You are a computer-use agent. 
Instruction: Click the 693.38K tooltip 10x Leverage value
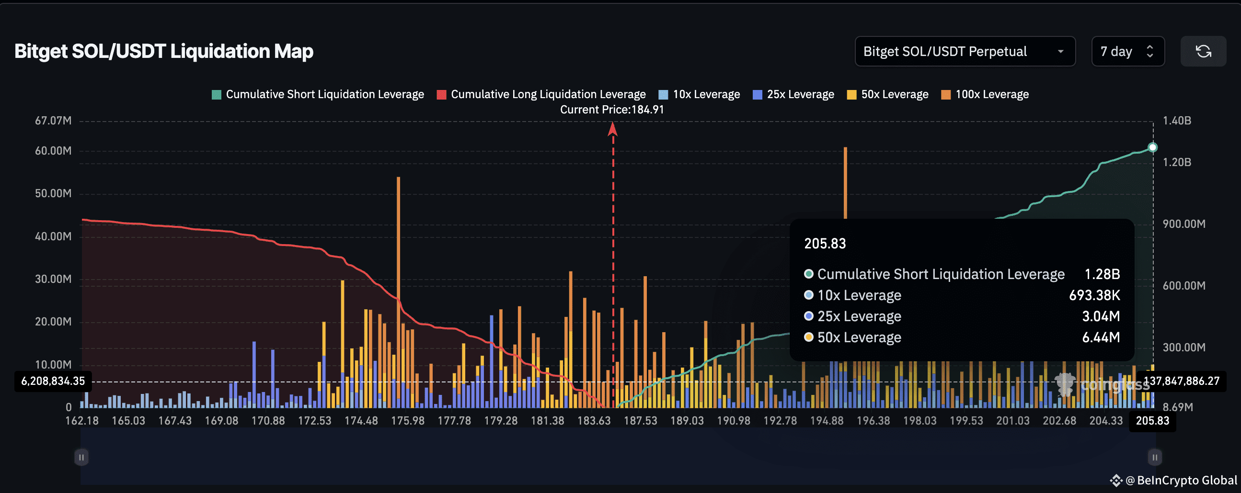click(x=1094, y=296)
